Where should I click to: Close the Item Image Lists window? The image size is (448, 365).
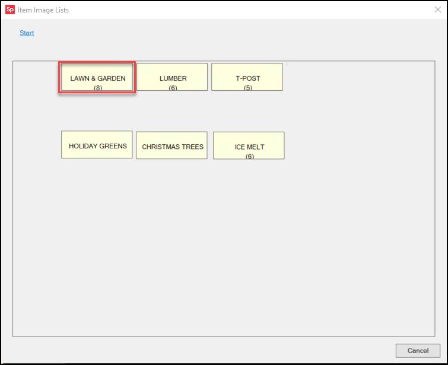tap(437, 9)
